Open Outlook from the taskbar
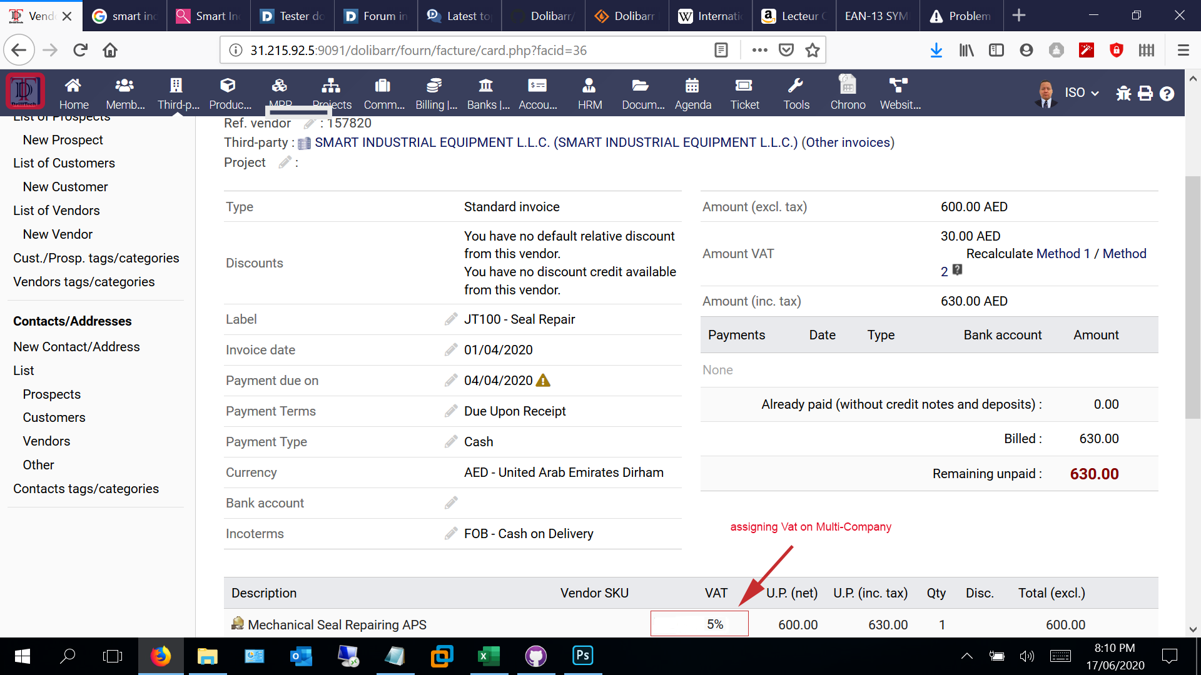This screenshot has height=675, width=1201. 301,656
